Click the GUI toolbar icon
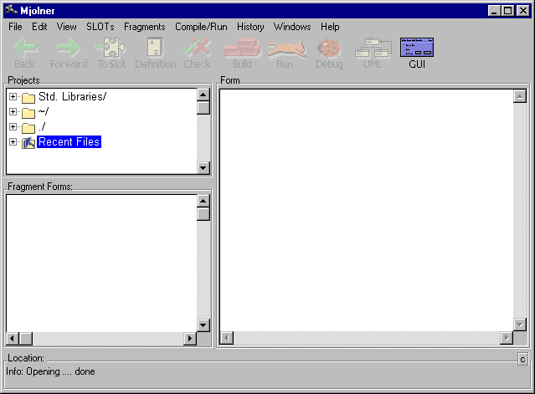Image resolution: width=535 pixels, height=394 pixels. pyautogui.click(x=417, y=49)
